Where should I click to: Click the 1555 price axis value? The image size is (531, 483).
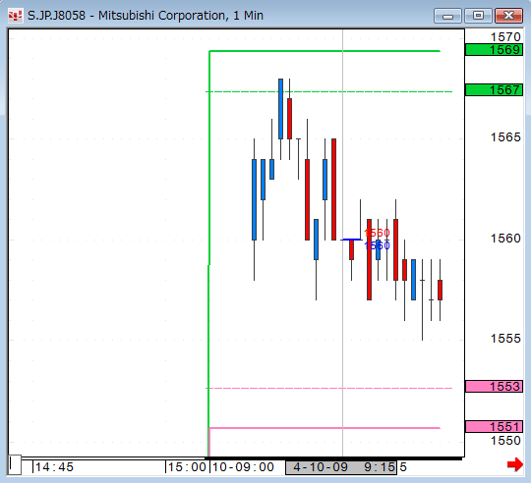pos(505,339)
